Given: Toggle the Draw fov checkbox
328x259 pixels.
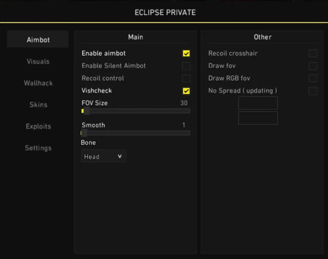Looking at the screenshot, I should click(312, 66).
